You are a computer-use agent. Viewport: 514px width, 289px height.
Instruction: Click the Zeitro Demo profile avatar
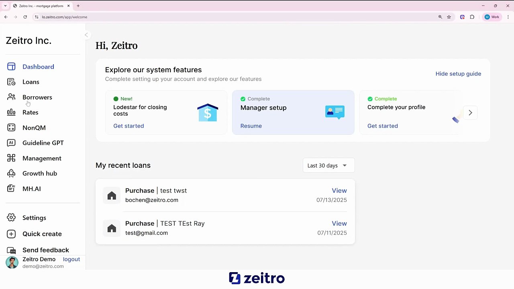tap(12, 263)
